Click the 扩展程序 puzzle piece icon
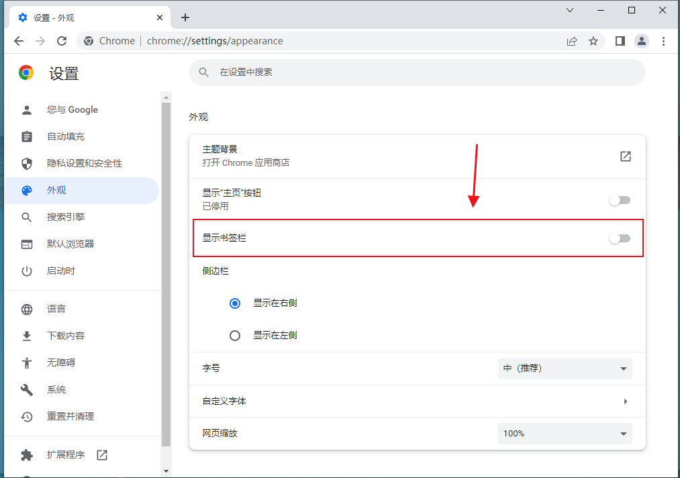The image size is (680, 478). click(x=27, y=455)
